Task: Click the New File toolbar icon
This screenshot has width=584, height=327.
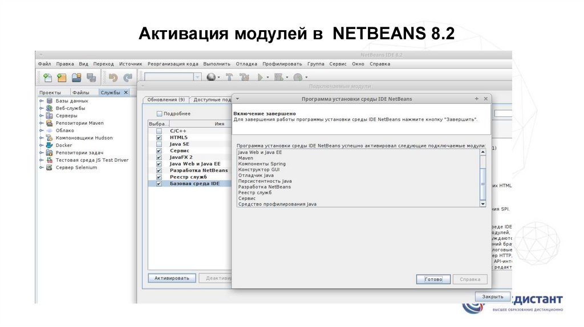Action: tap(47, 77)
